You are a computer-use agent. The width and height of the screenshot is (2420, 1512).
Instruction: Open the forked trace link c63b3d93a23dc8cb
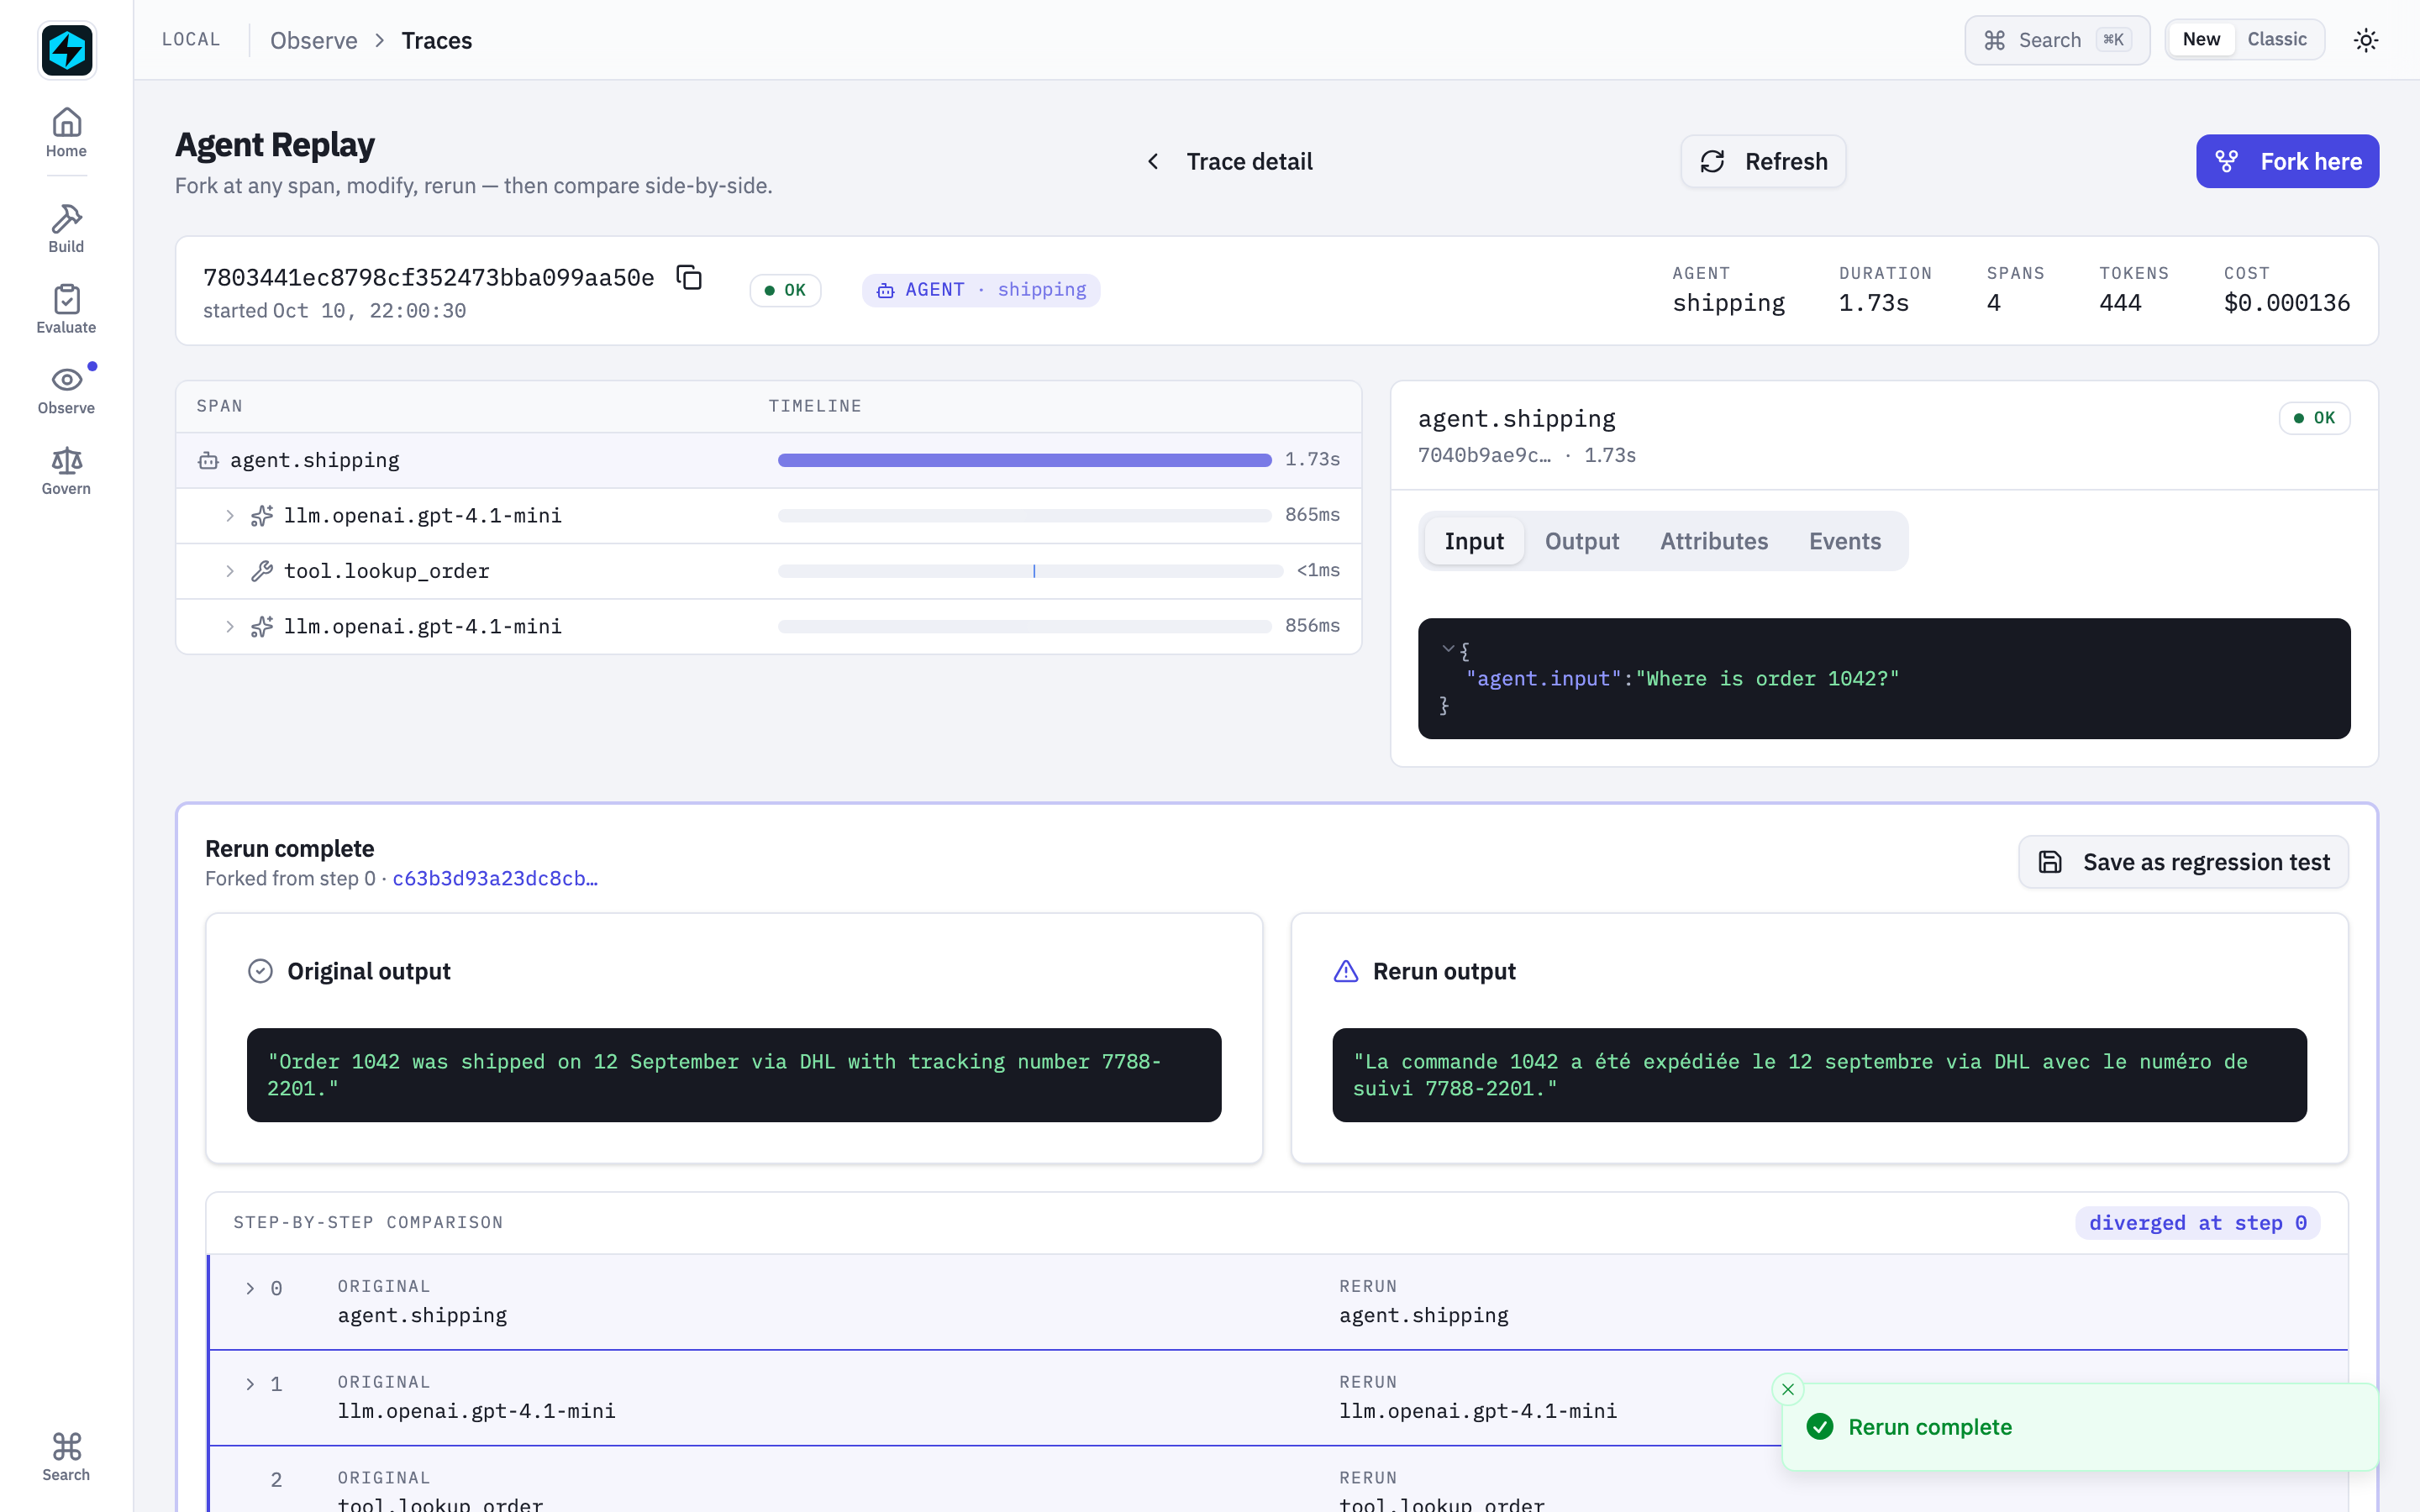[x=495, y=878]
